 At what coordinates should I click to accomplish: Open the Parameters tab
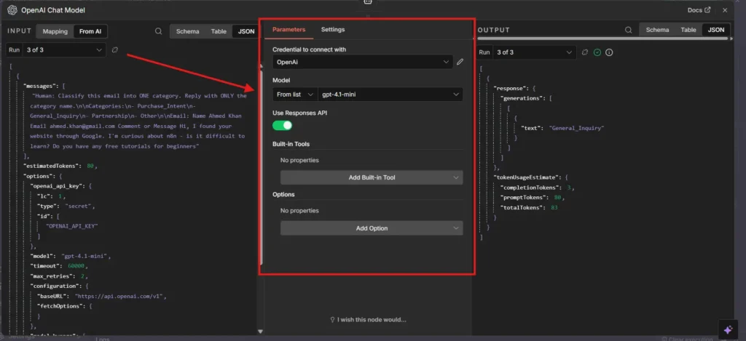click(x=288, y=29)
